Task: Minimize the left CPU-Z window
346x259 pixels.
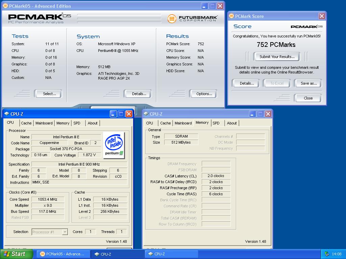Action: click(x=113, y=114)
